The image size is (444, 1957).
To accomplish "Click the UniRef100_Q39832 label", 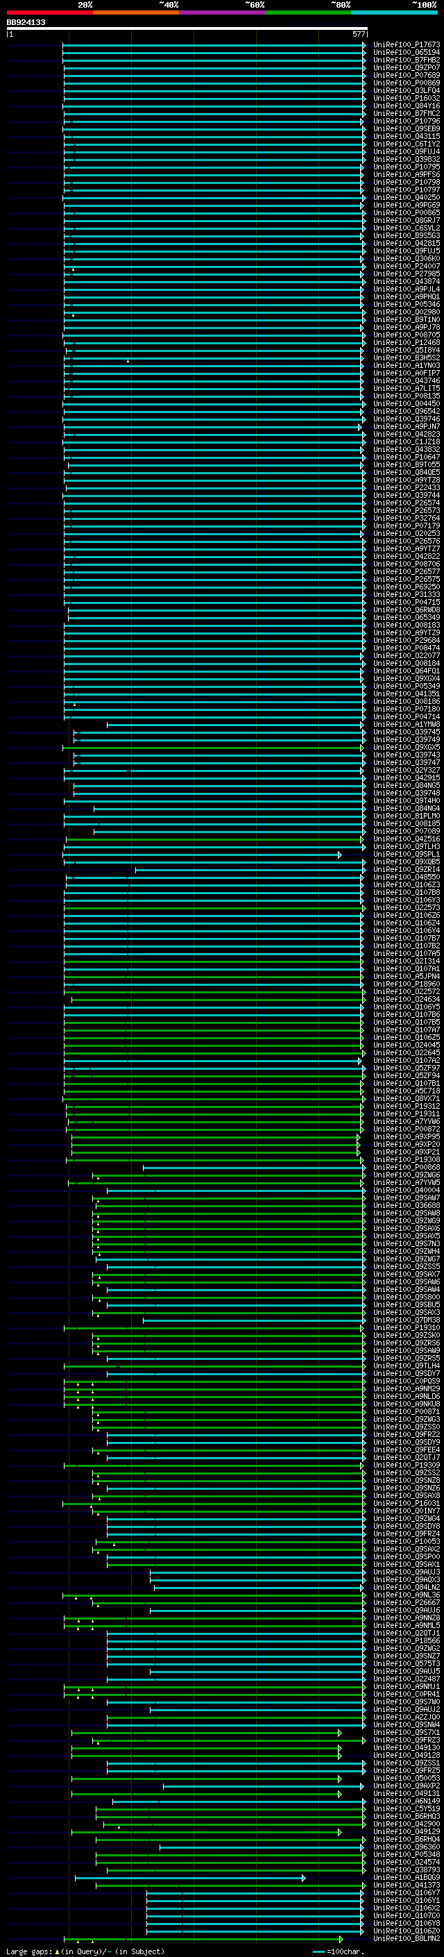I will click(x=407, y=160).
